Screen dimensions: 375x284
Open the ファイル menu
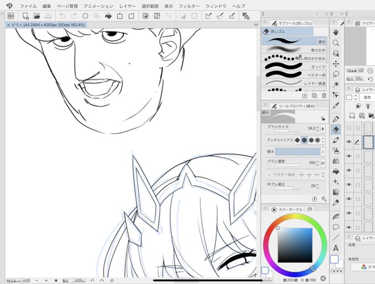(28, 6)
